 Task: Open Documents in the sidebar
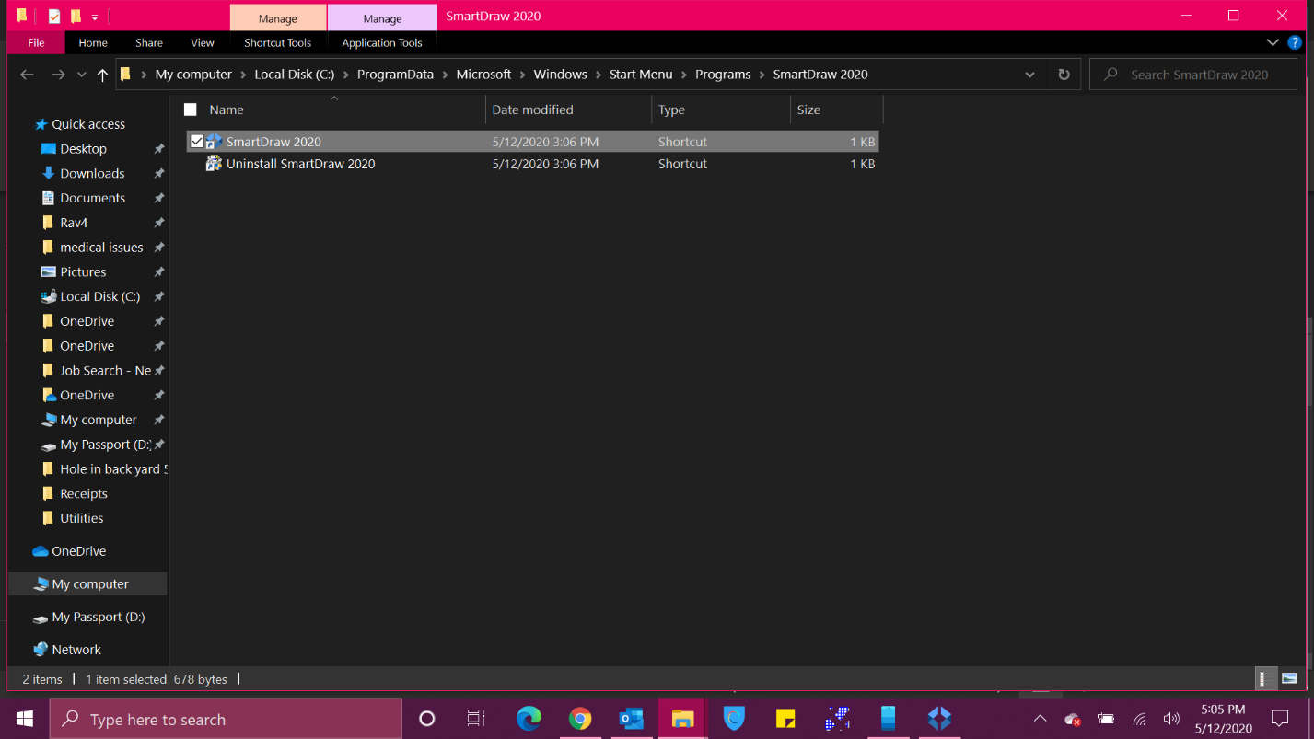[92, 198]
